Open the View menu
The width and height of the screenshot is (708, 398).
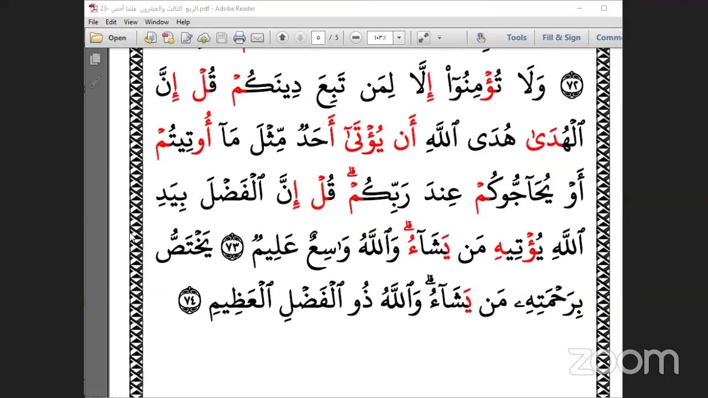coord(131,22)
